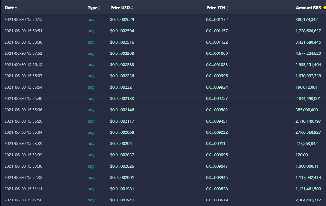This screenshot has width=326, height=206.
Task: Select price $0.0...001941
Action: [x=122, y=200]
